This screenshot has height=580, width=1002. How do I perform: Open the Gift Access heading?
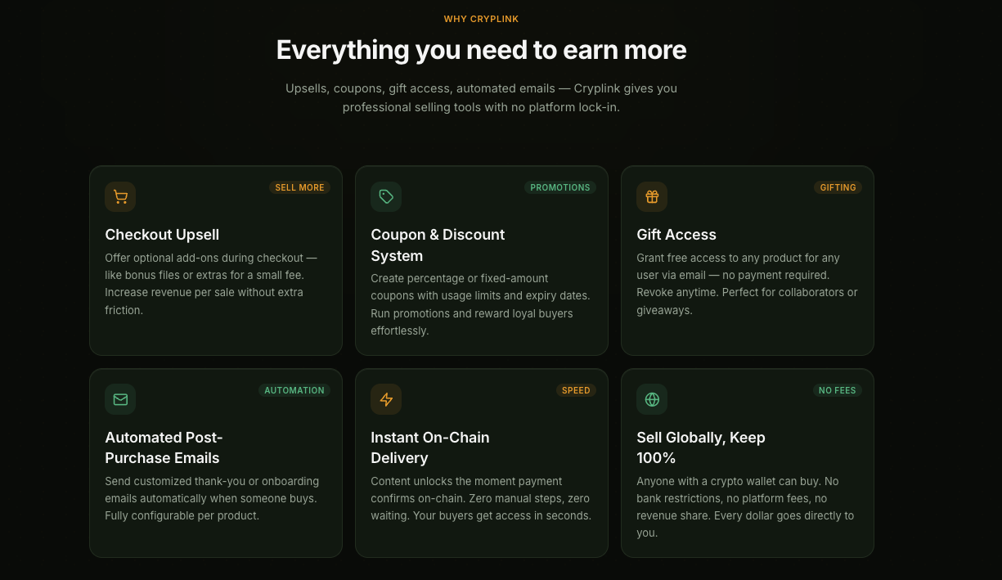[x=676, y=235]
